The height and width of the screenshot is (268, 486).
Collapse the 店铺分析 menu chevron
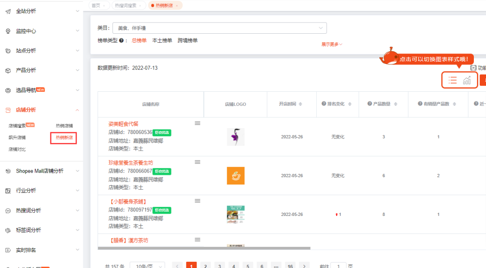point(77,110)
